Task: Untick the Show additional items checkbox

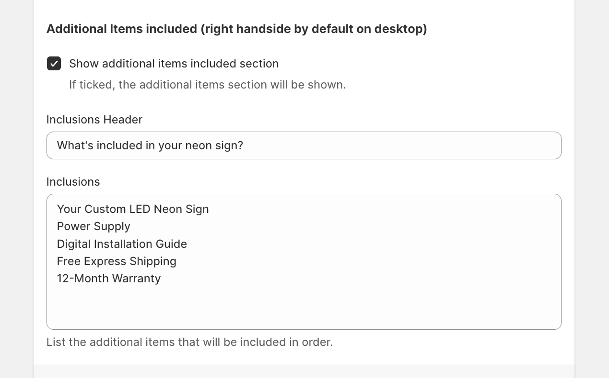Action: coord(54,64)
